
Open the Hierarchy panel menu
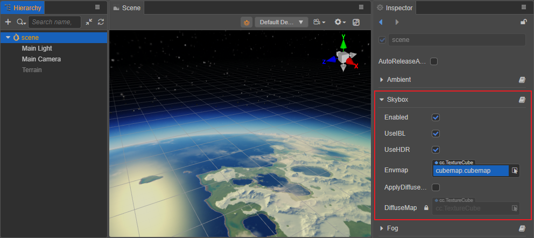[97, 7]
